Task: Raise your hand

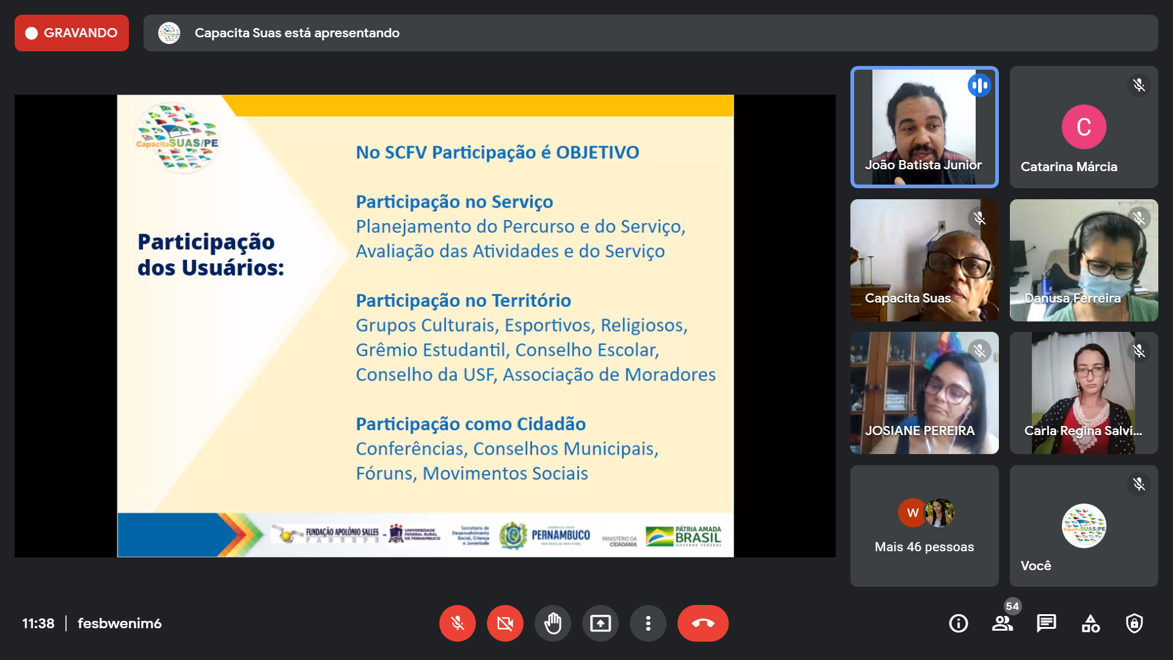Action: coord(552,623)
